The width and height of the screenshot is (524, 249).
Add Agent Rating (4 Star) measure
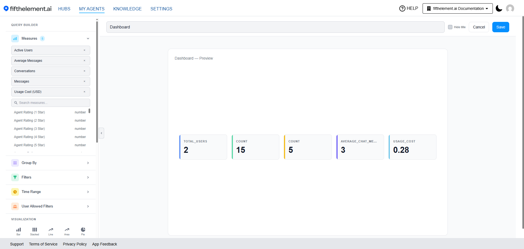coord(50,137)
